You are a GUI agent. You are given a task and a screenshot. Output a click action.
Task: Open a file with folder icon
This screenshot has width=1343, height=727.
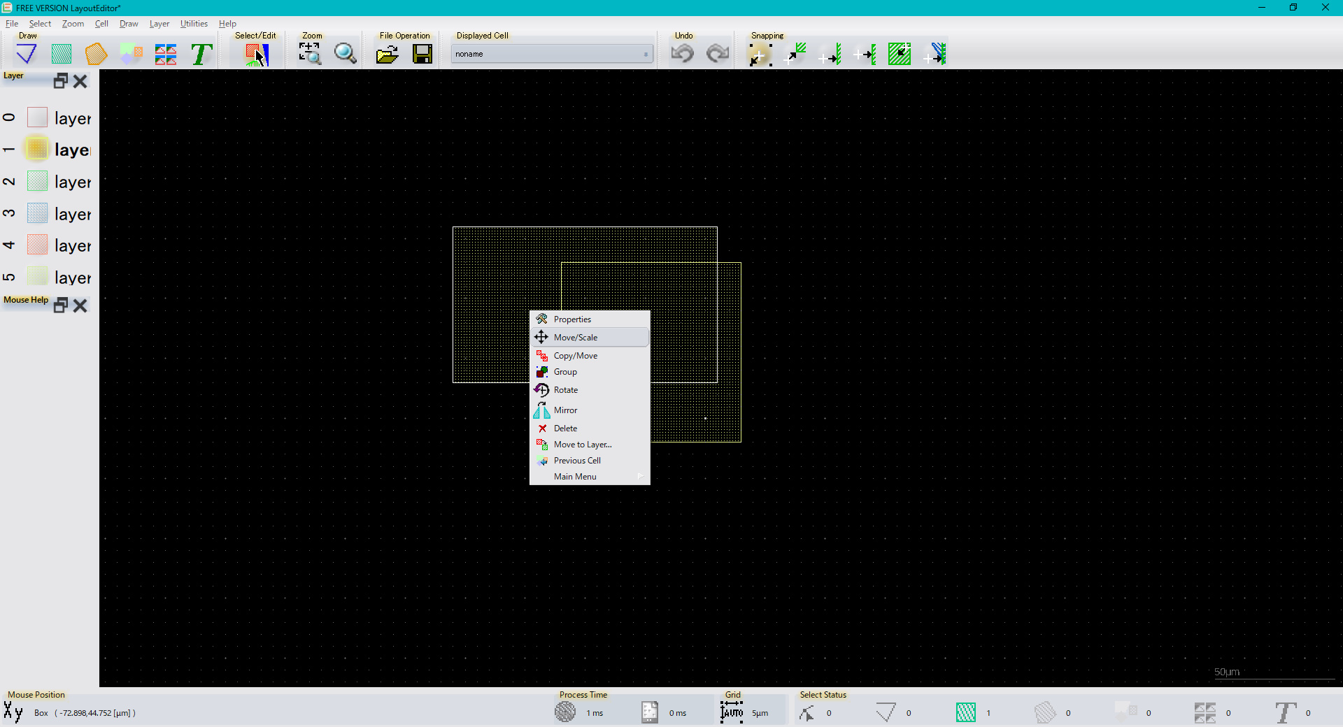pos(387,54)
